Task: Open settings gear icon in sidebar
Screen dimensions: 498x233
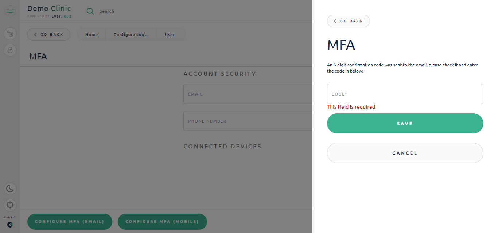Action: point(10,205)
